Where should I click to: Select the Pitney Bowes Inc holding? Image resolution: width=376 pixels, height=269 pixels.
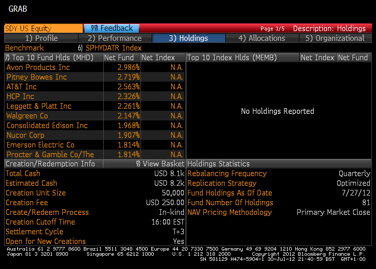(37, 77)
